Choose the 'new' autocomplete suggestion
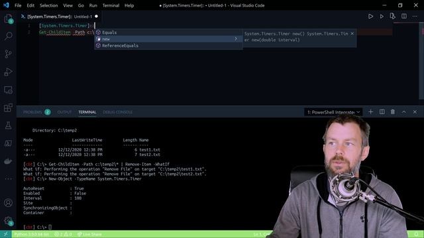The height and width of the screenshot is (238, 424). click(168, 39)
